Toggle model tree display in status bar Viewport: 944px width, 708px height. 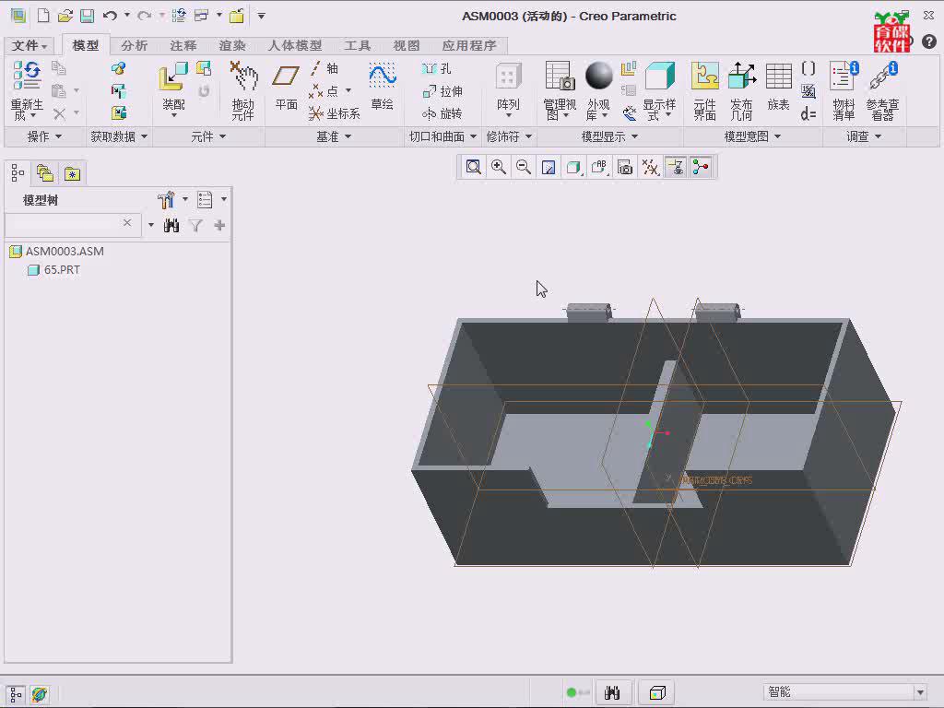pyautogui.click(x=16, y=694)
